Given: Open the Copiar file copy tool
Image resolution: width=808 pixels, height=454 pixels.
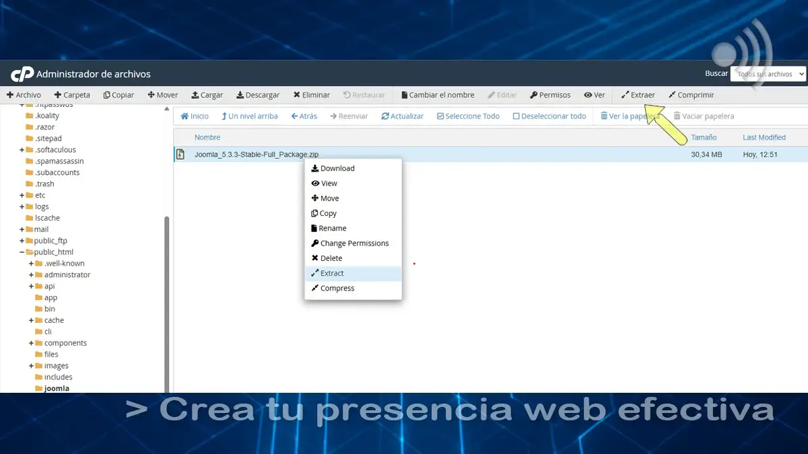Looking at the screenshot, I should 119,95.
